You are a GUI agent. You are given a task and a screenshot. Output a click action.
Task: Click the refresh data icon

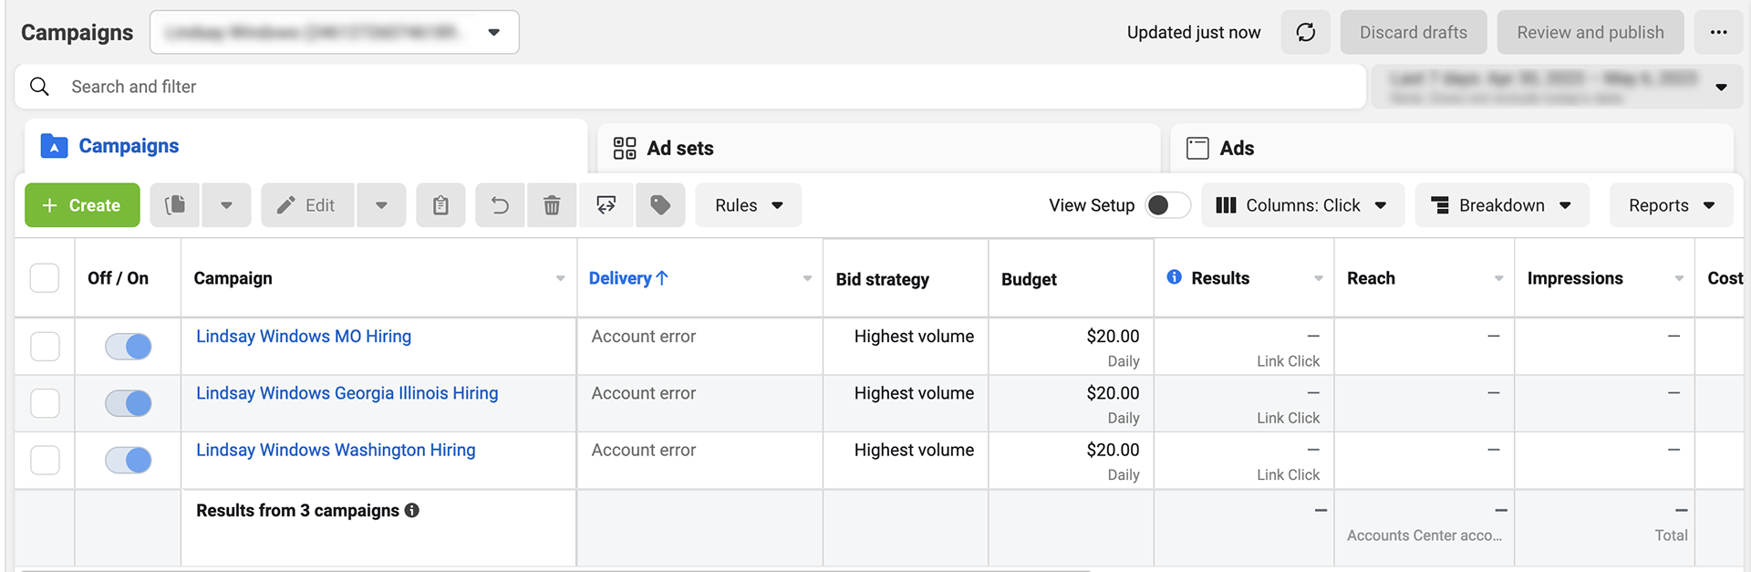point(1305,33)
